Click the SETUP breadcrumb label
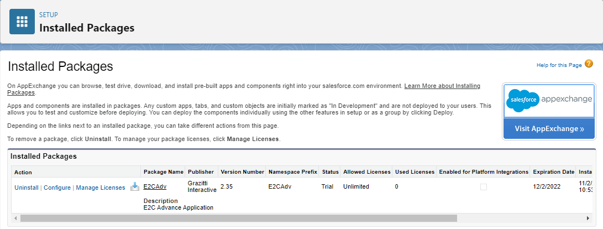This screenshot has height=229, width=603. [49, 15]
